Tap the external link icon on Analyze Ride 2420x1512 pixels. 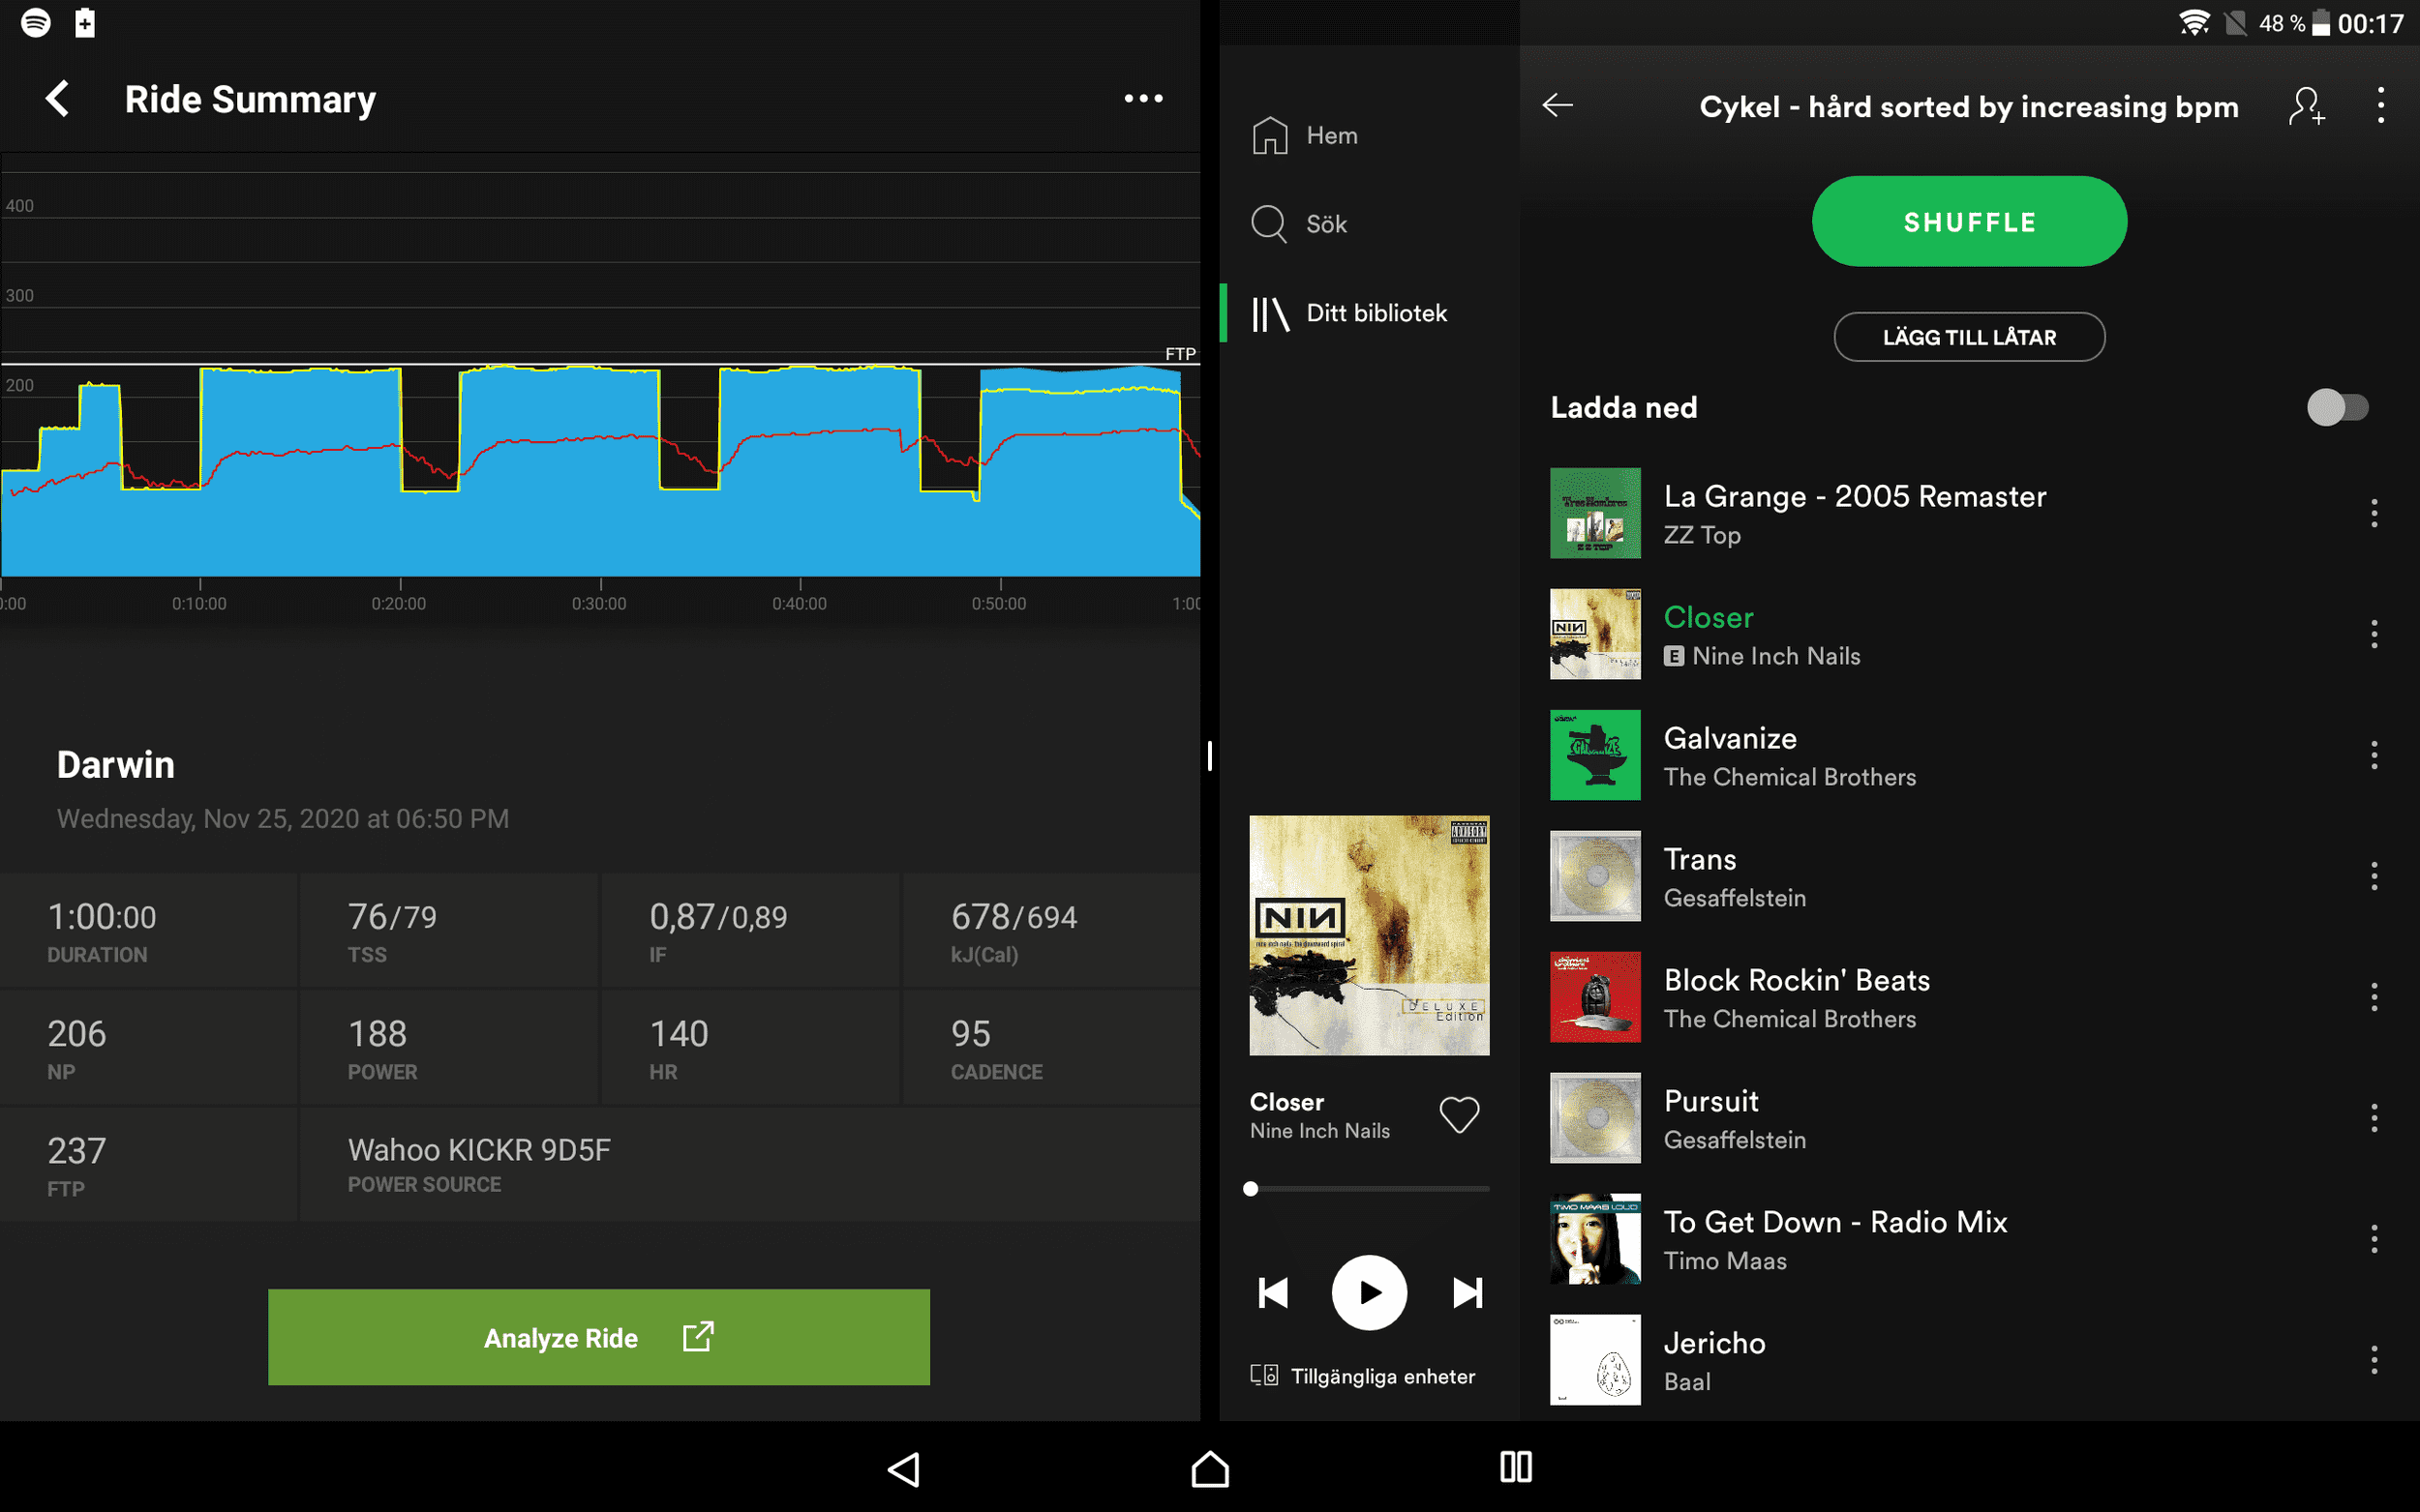click(697, 1337)
